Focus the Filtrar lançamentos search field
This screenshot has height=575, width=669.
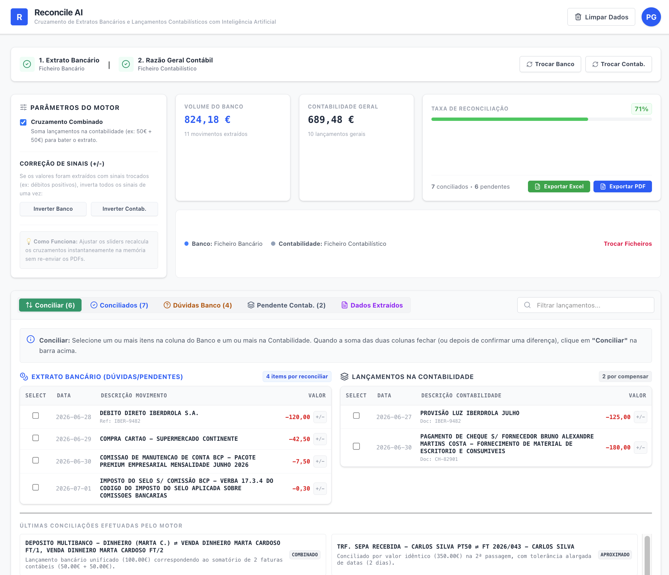585,305
